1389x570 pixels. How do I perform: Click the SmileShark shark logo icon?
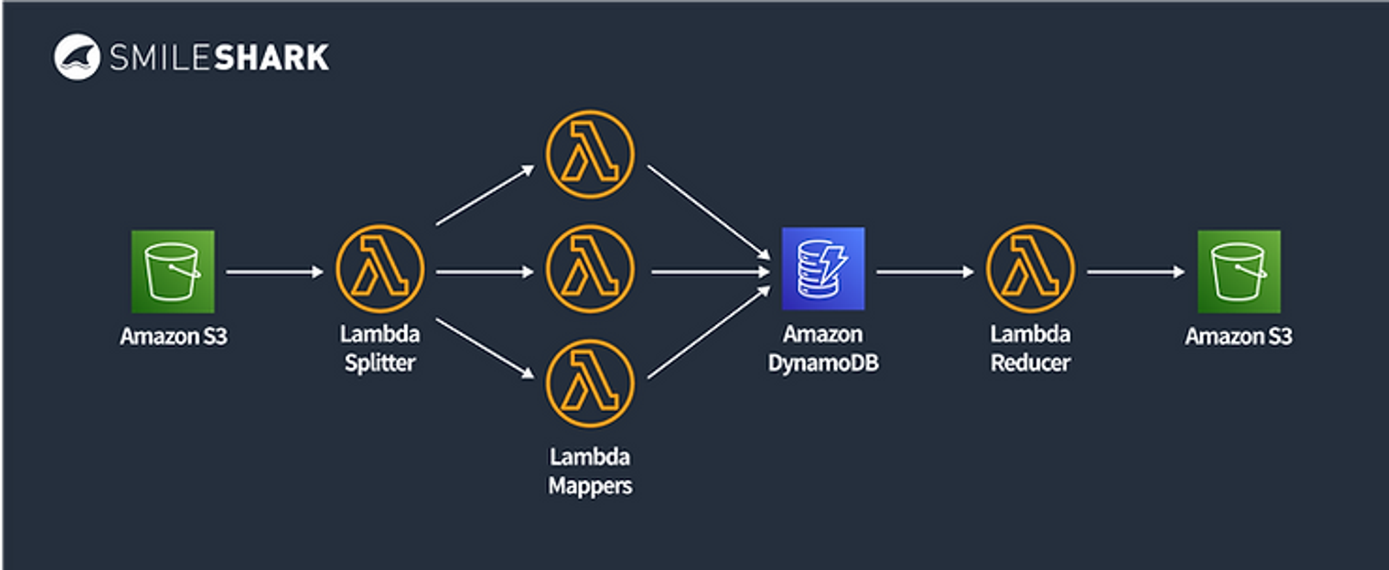77,57
